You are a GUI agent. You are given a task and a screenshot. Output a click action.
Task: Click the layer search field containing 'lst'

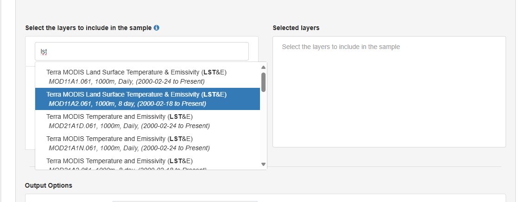[141, 51]
